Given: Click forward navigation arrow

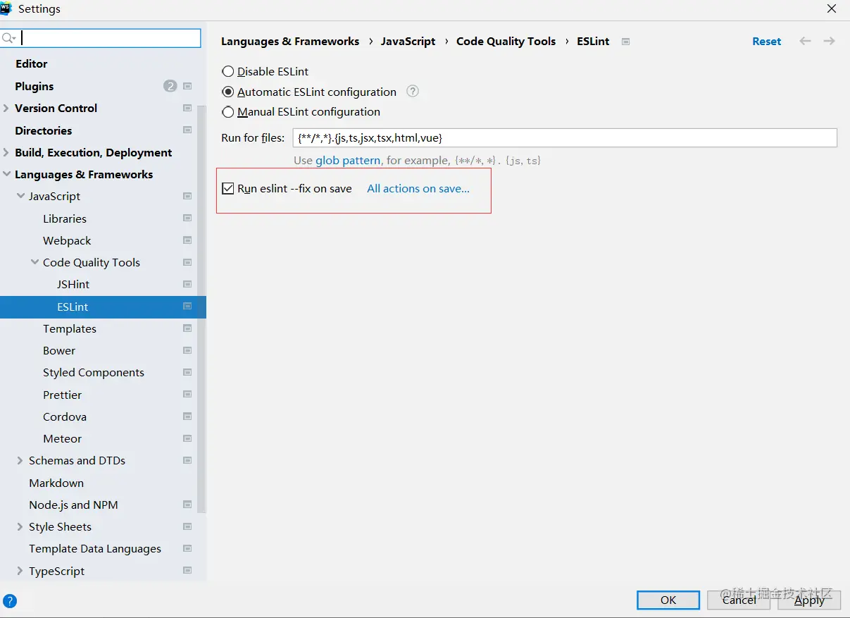Looking at the screenshot, I should (829, 42).
